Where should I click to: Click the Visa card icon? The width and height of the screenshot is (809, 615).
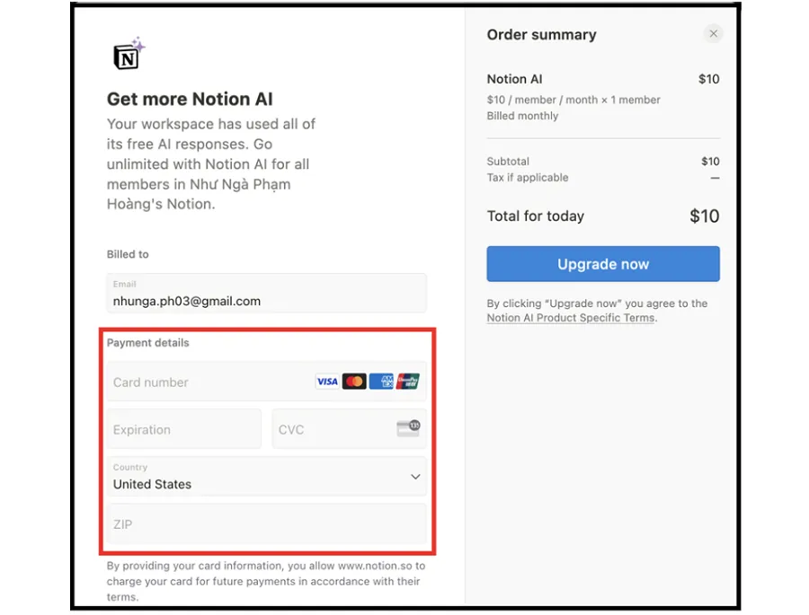[x=327, y=382]
